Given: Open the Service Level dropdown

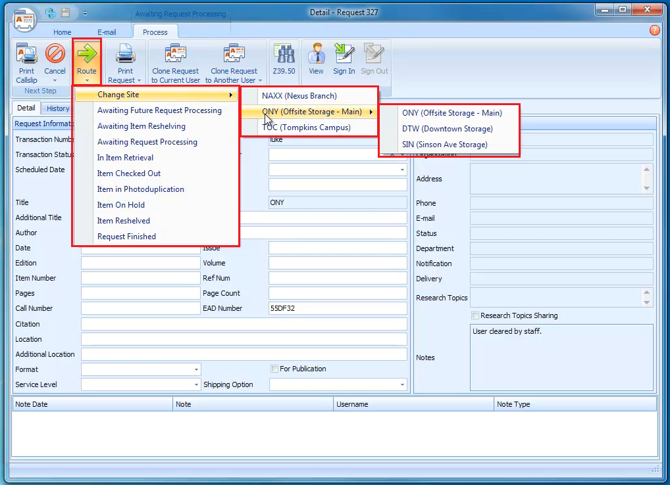Looking at the screenshot, I should [x=196, y=384].
